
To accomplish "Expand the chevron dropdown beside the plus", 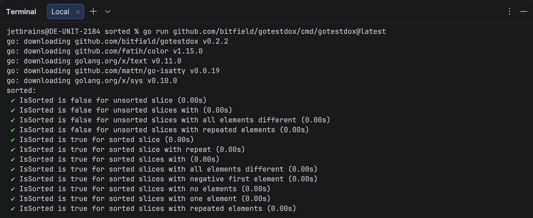I will (108, 12).
